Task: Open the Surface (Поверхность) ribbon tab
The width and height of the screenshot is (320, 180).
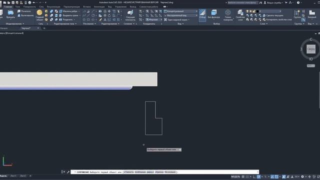Action: click(x=29, y=6)
